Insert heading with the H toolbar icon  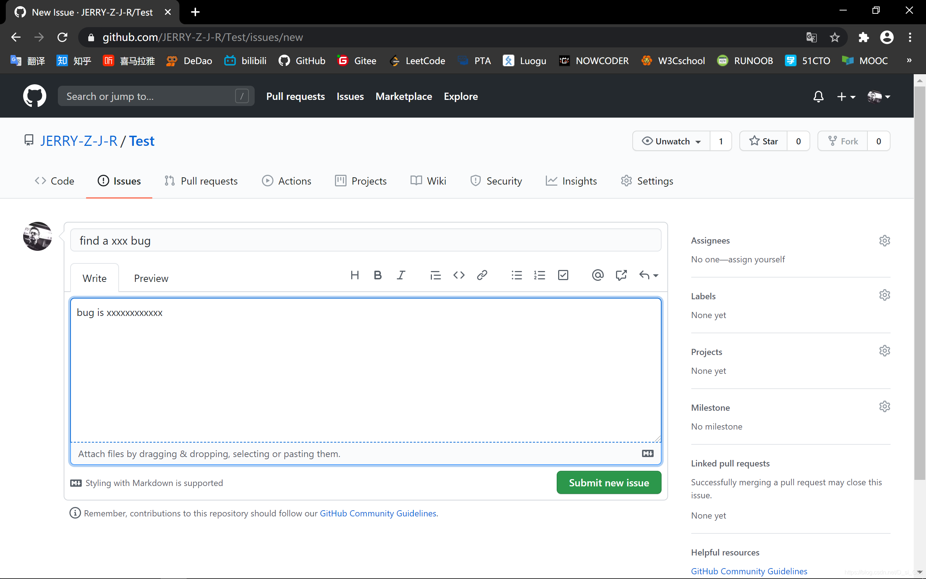click(354, 275)
